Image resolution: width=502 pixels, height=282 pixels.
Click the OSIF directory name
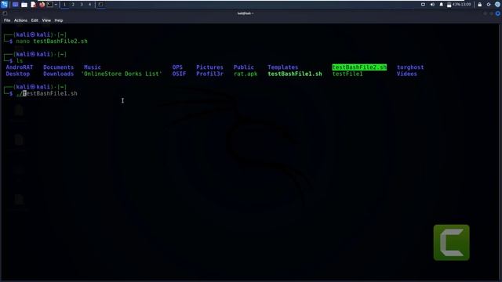[179, 74]
